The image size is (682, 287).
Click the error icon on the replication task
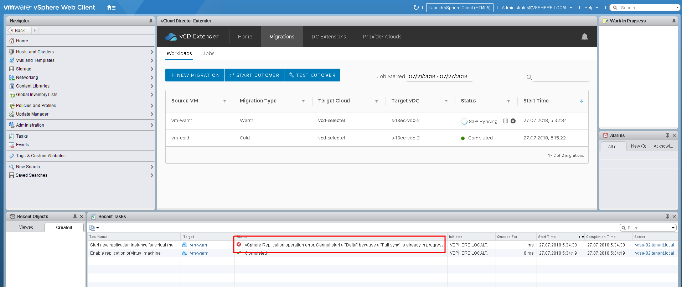pos(239,244)
